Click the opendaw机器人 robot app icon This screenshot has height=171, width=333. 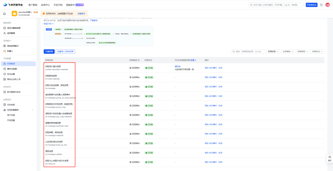pyautogui.click(x=14, y=14)
